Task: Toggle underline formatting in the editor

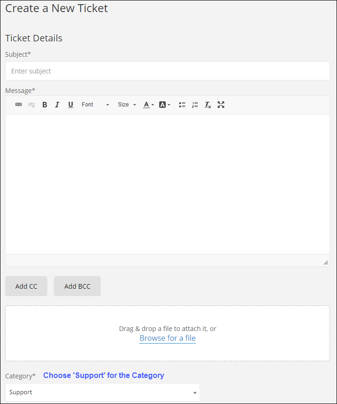Action: click(x=71, y=105)
